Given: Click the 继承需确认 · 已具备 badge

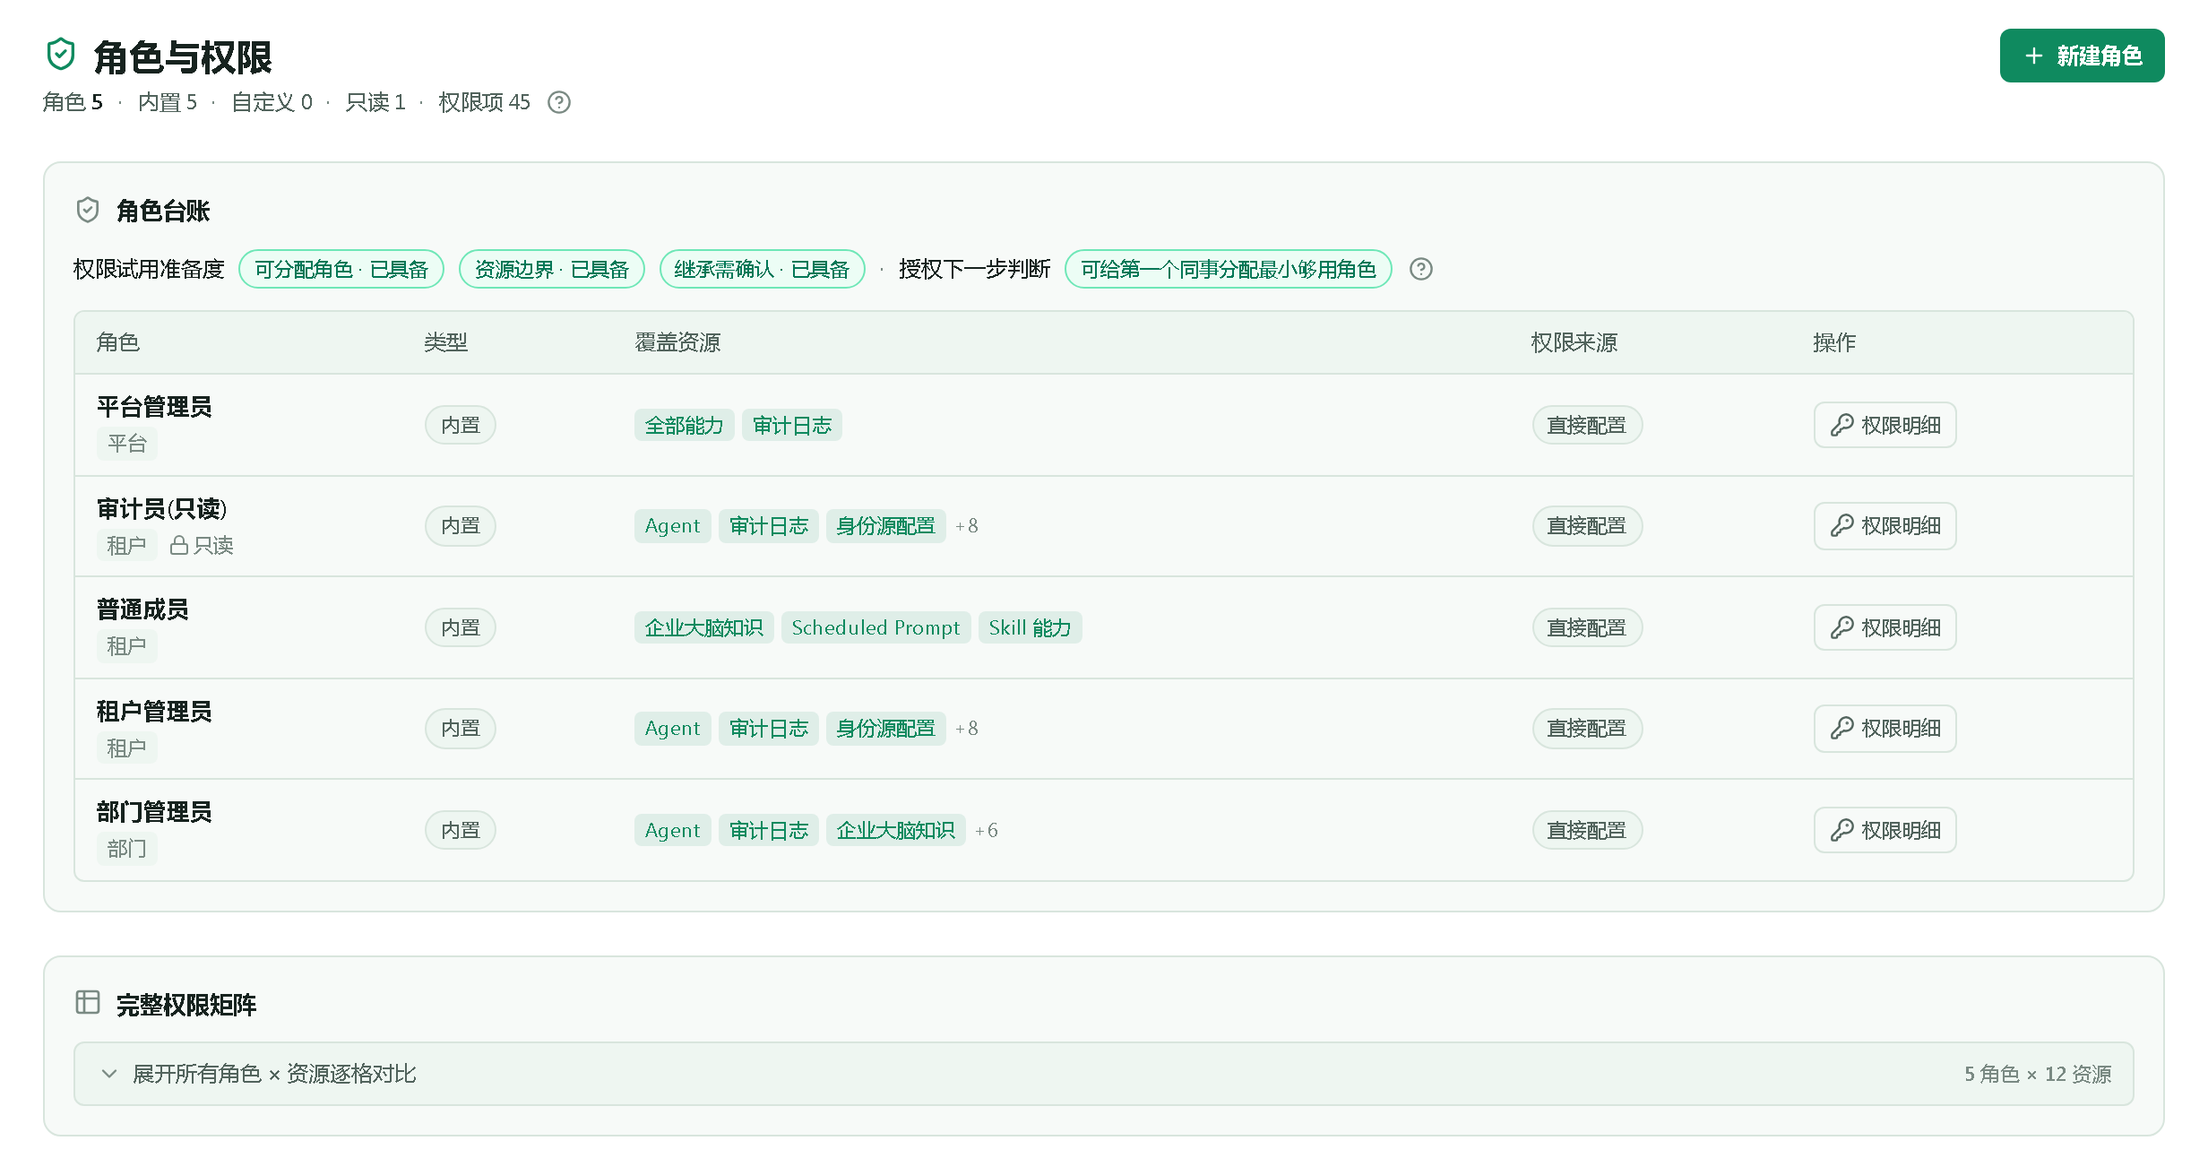Looking at the screenshot, I should [762, 269].
